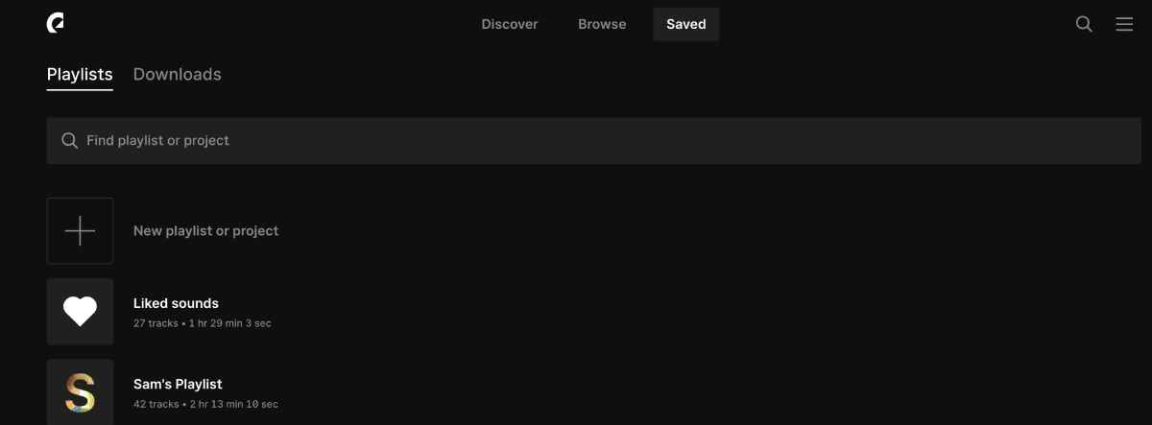
Task: Click the plus icon tile
Action: [x=80, y=230]
